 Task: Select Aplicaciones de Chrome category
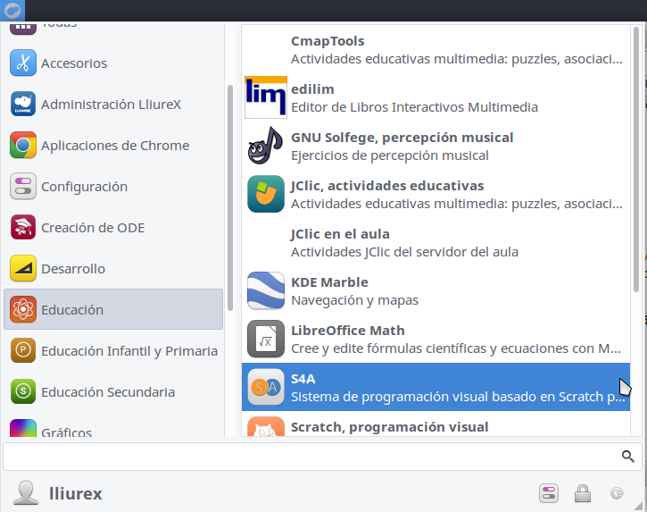pos(114,146)
